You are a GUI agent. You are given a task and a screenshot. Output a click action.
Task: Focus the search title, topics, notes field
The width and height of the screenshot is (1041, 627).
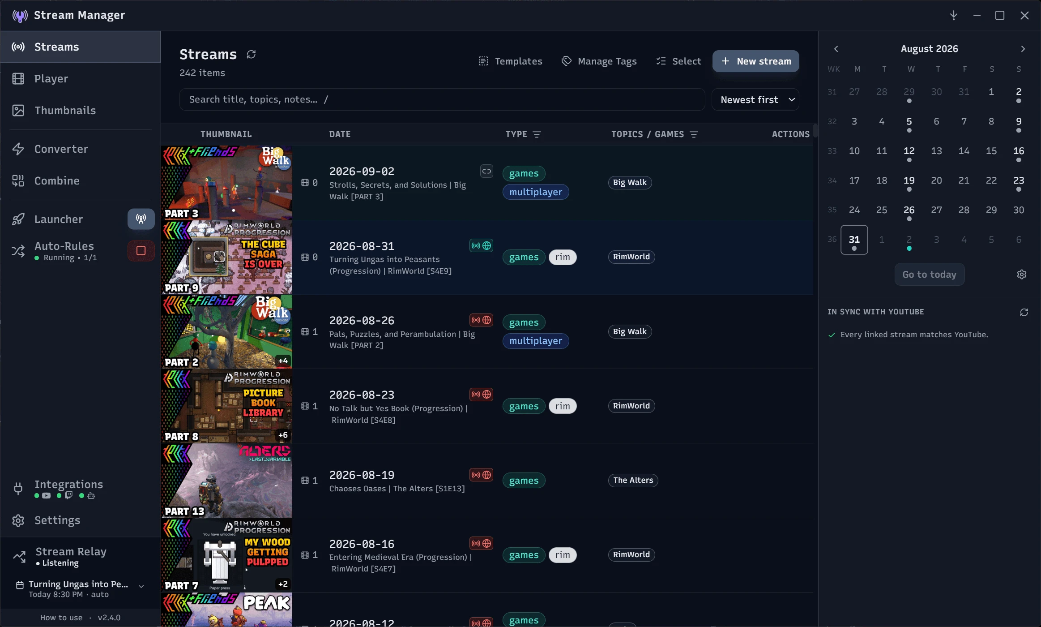point(442,99)
